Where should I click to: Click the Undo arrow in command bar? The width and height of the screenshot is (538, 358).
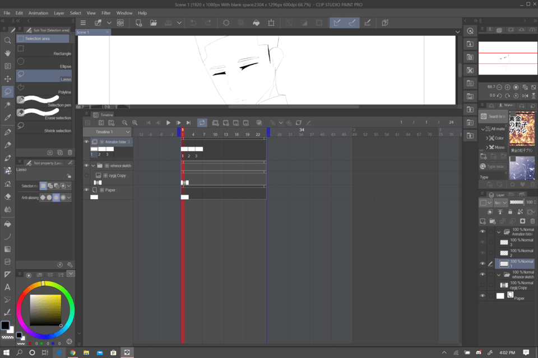pos(193,23)
